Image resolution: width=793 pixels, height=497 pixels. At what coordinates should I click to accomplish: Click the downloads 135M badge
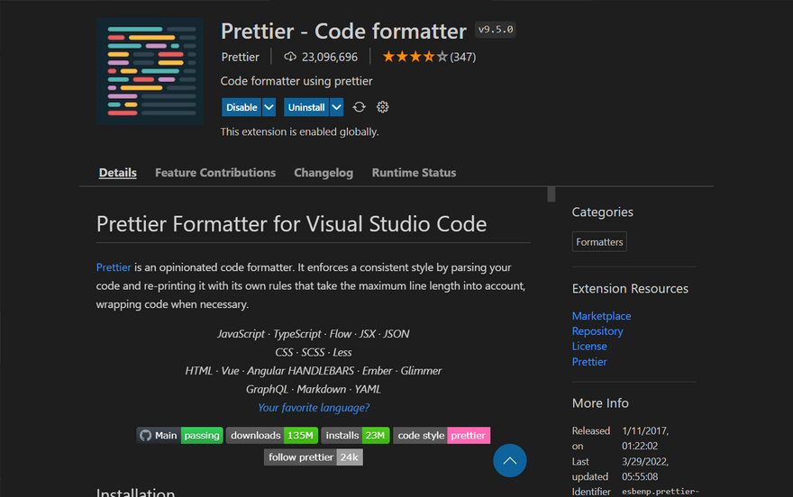[271, 436]
